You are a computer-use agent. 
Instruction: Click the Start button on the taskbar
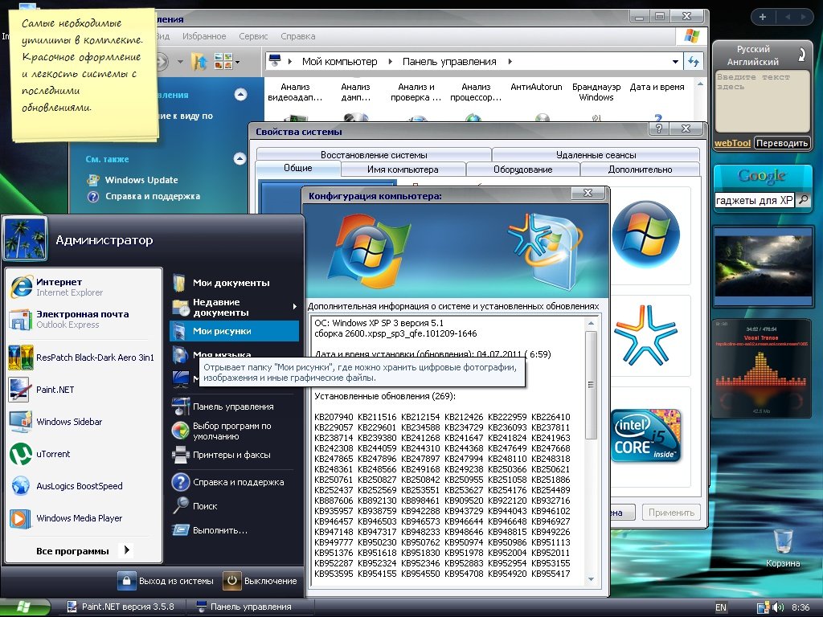[24, 607]
